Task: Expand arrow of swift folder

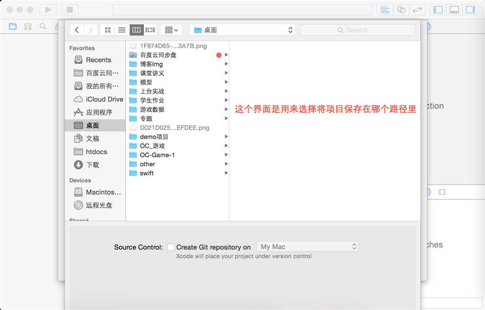Action: (x=226, y=173)
